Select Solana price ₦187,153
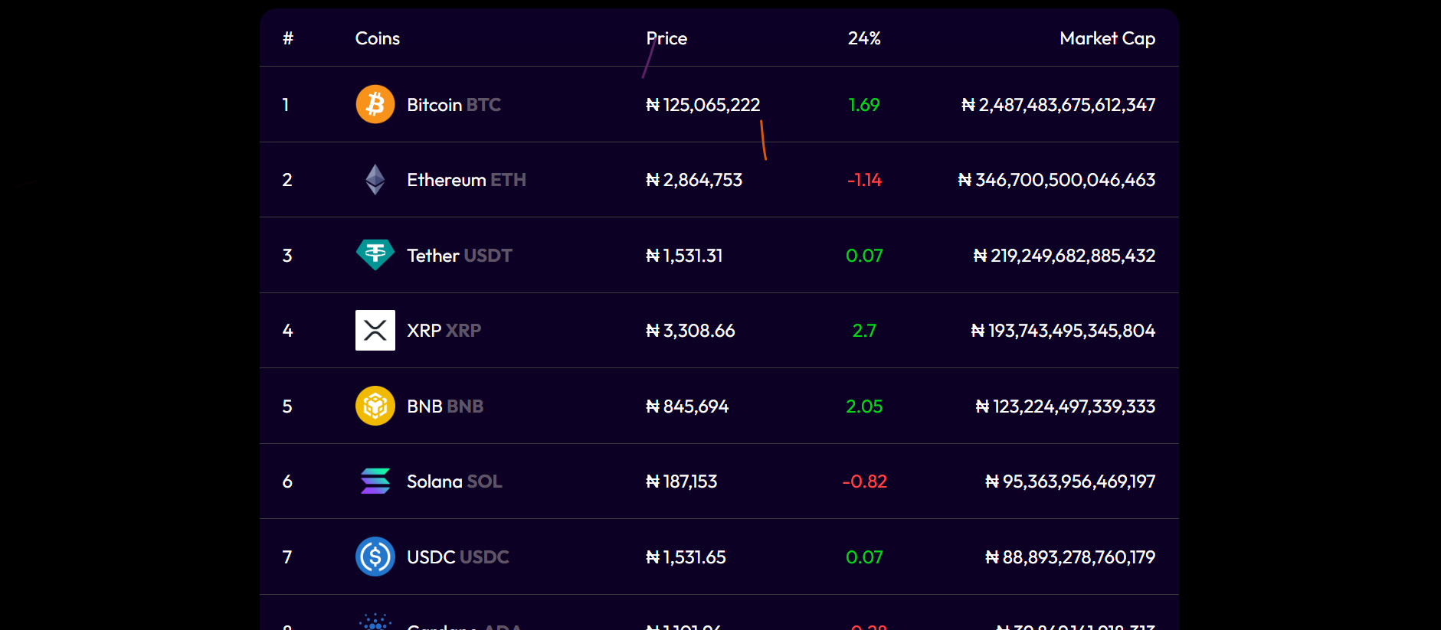This screenshot has width=1441, height=630. [x=681, y=481]
